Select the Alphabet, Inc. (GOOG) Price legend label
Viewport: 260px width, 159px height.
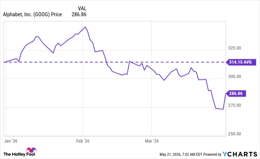32,14
